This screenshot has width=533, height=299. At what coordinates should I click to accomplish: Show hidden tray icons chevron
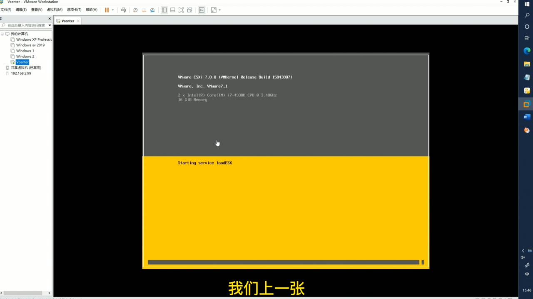tap(523, 250)
